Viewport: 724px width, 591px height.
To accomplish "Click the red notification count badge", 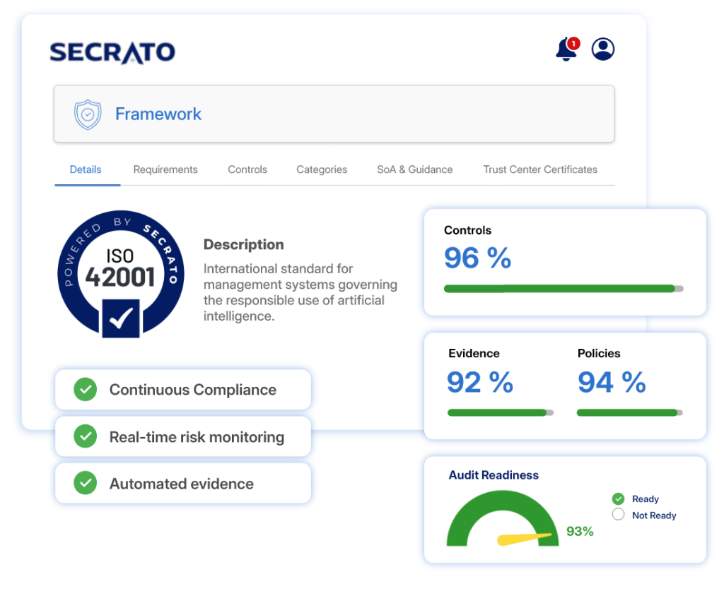I will point(573,44).
